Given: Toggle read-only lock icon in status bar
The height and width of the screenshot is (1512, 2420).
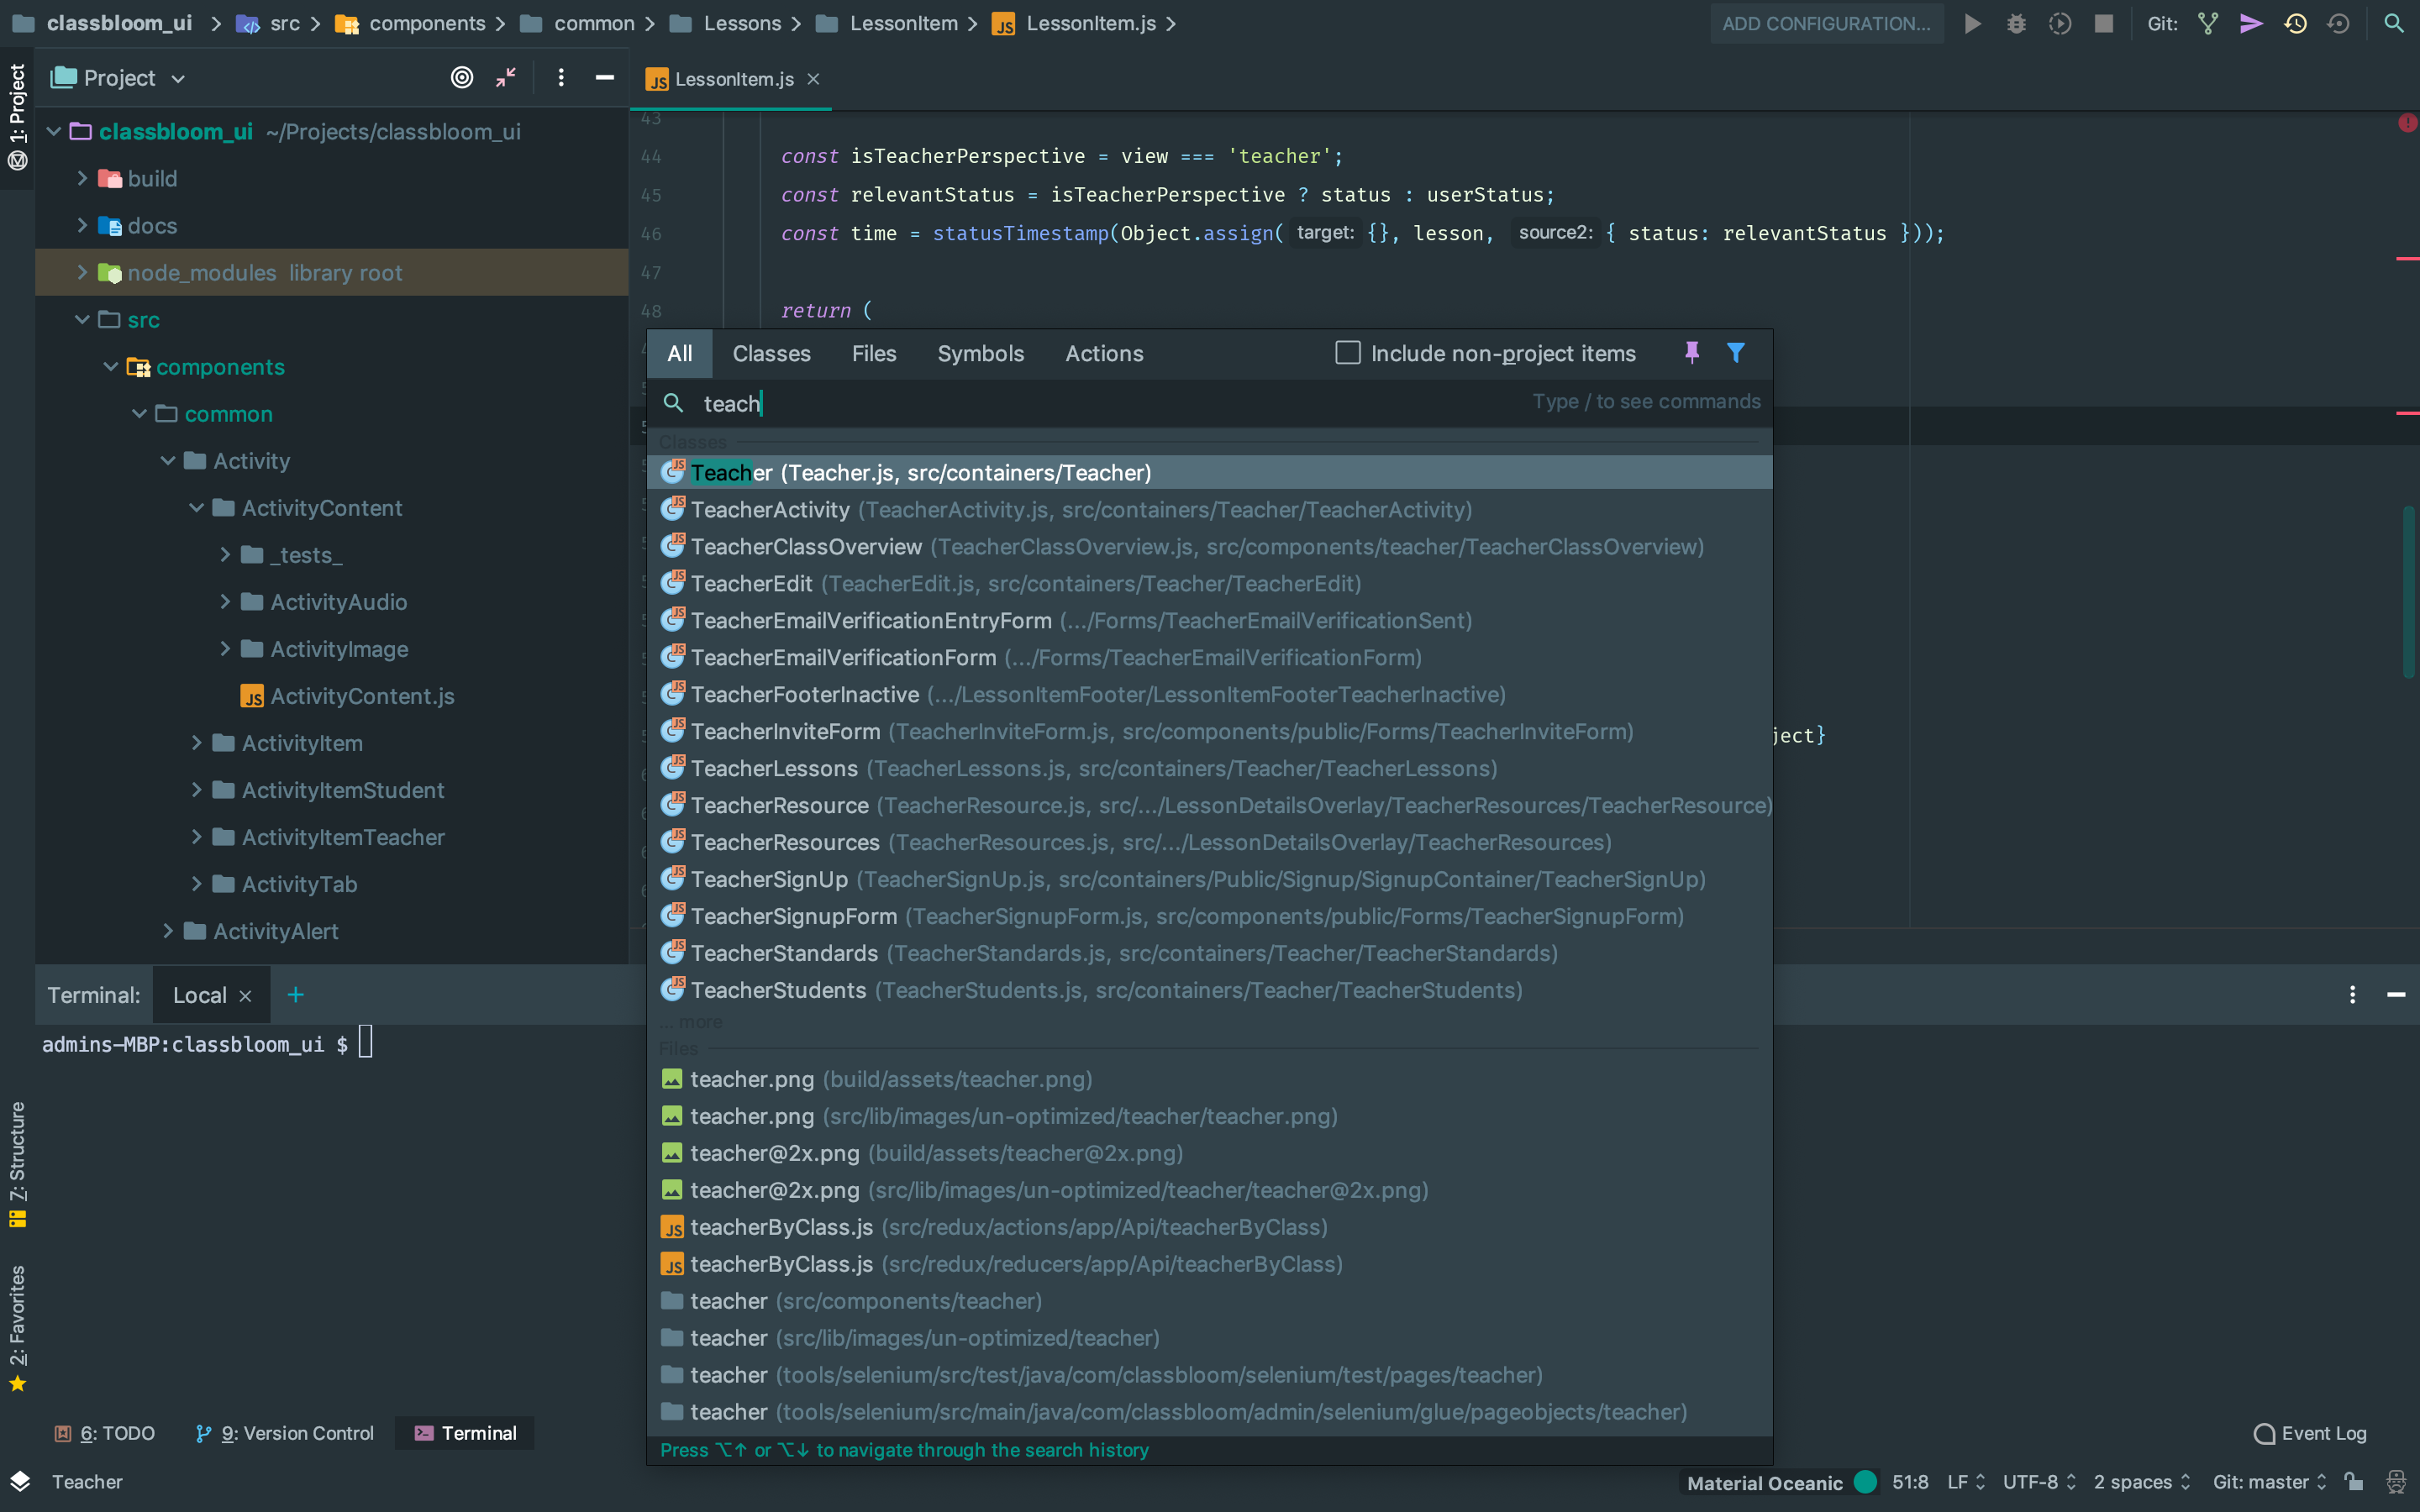Looking at the screenshot, I should pos(2354,1482).
